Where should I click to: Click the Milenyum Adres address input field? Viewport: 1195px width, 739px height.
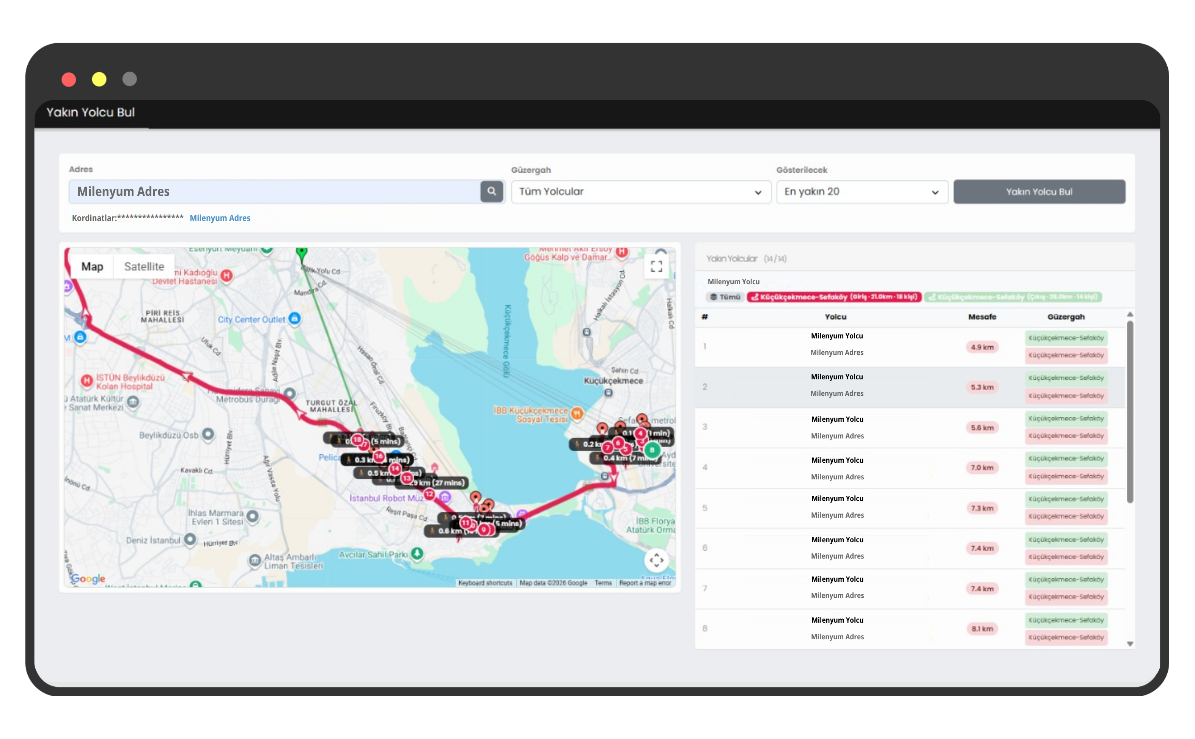pos(274,192)
